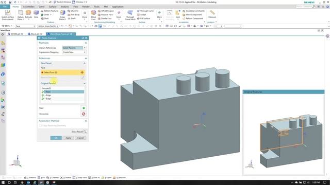The image size is (330, 185).
Task: Select the Fill Surface command
Action: tap(143, 18)
